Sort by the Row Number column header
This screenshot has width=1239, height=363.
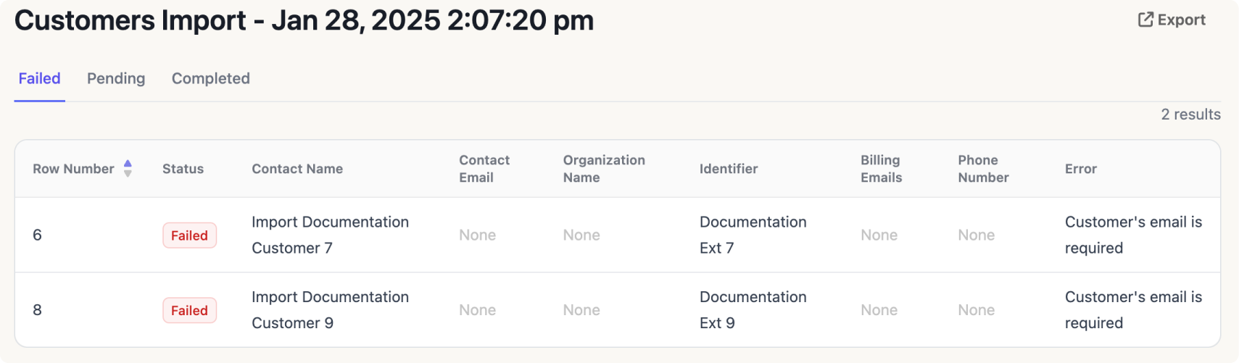click(x=73, y=169)
